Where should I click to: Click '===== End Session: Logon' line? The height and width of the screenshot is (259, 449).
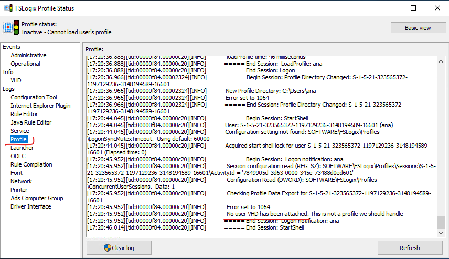tap(191, 70)
